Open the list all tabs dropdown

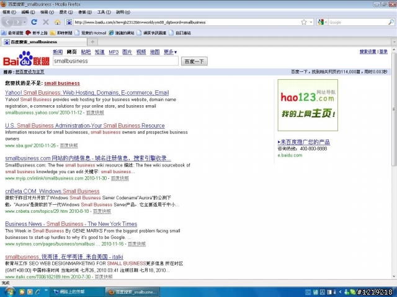click(394, 41)
